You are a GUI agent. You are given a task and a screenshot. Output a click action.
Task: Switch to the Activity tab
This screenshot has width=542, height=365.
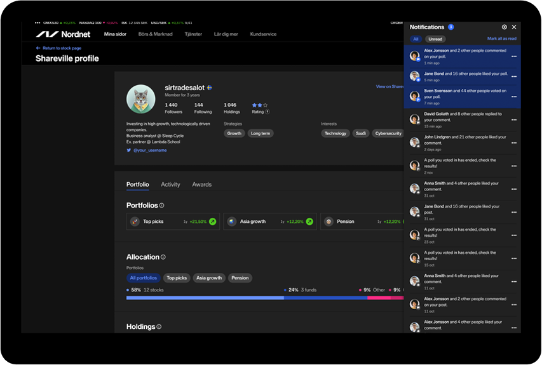(x=170, y=185)
